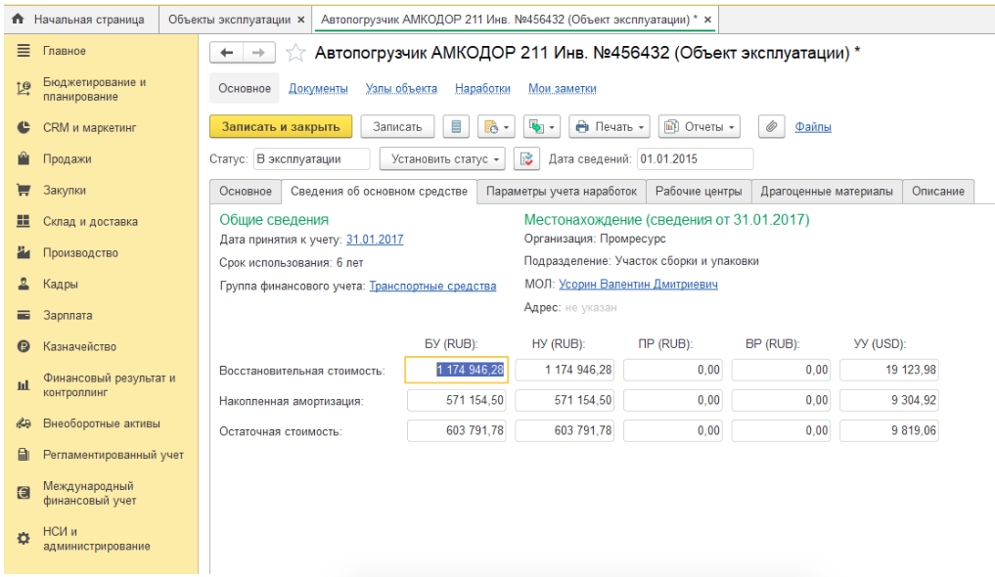Click the Закупки cart icon
The image size is (995, 577).
click(23, 190)
